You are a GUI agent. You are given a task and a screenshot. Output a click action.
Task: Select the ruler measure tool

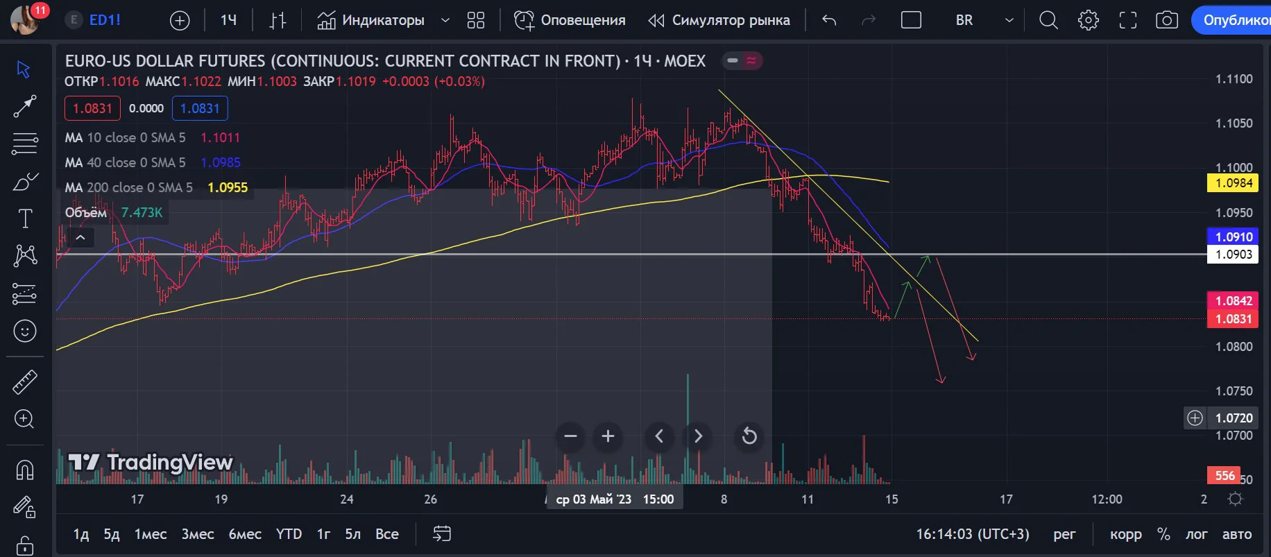pyautogui.click(x=24, y=382)
